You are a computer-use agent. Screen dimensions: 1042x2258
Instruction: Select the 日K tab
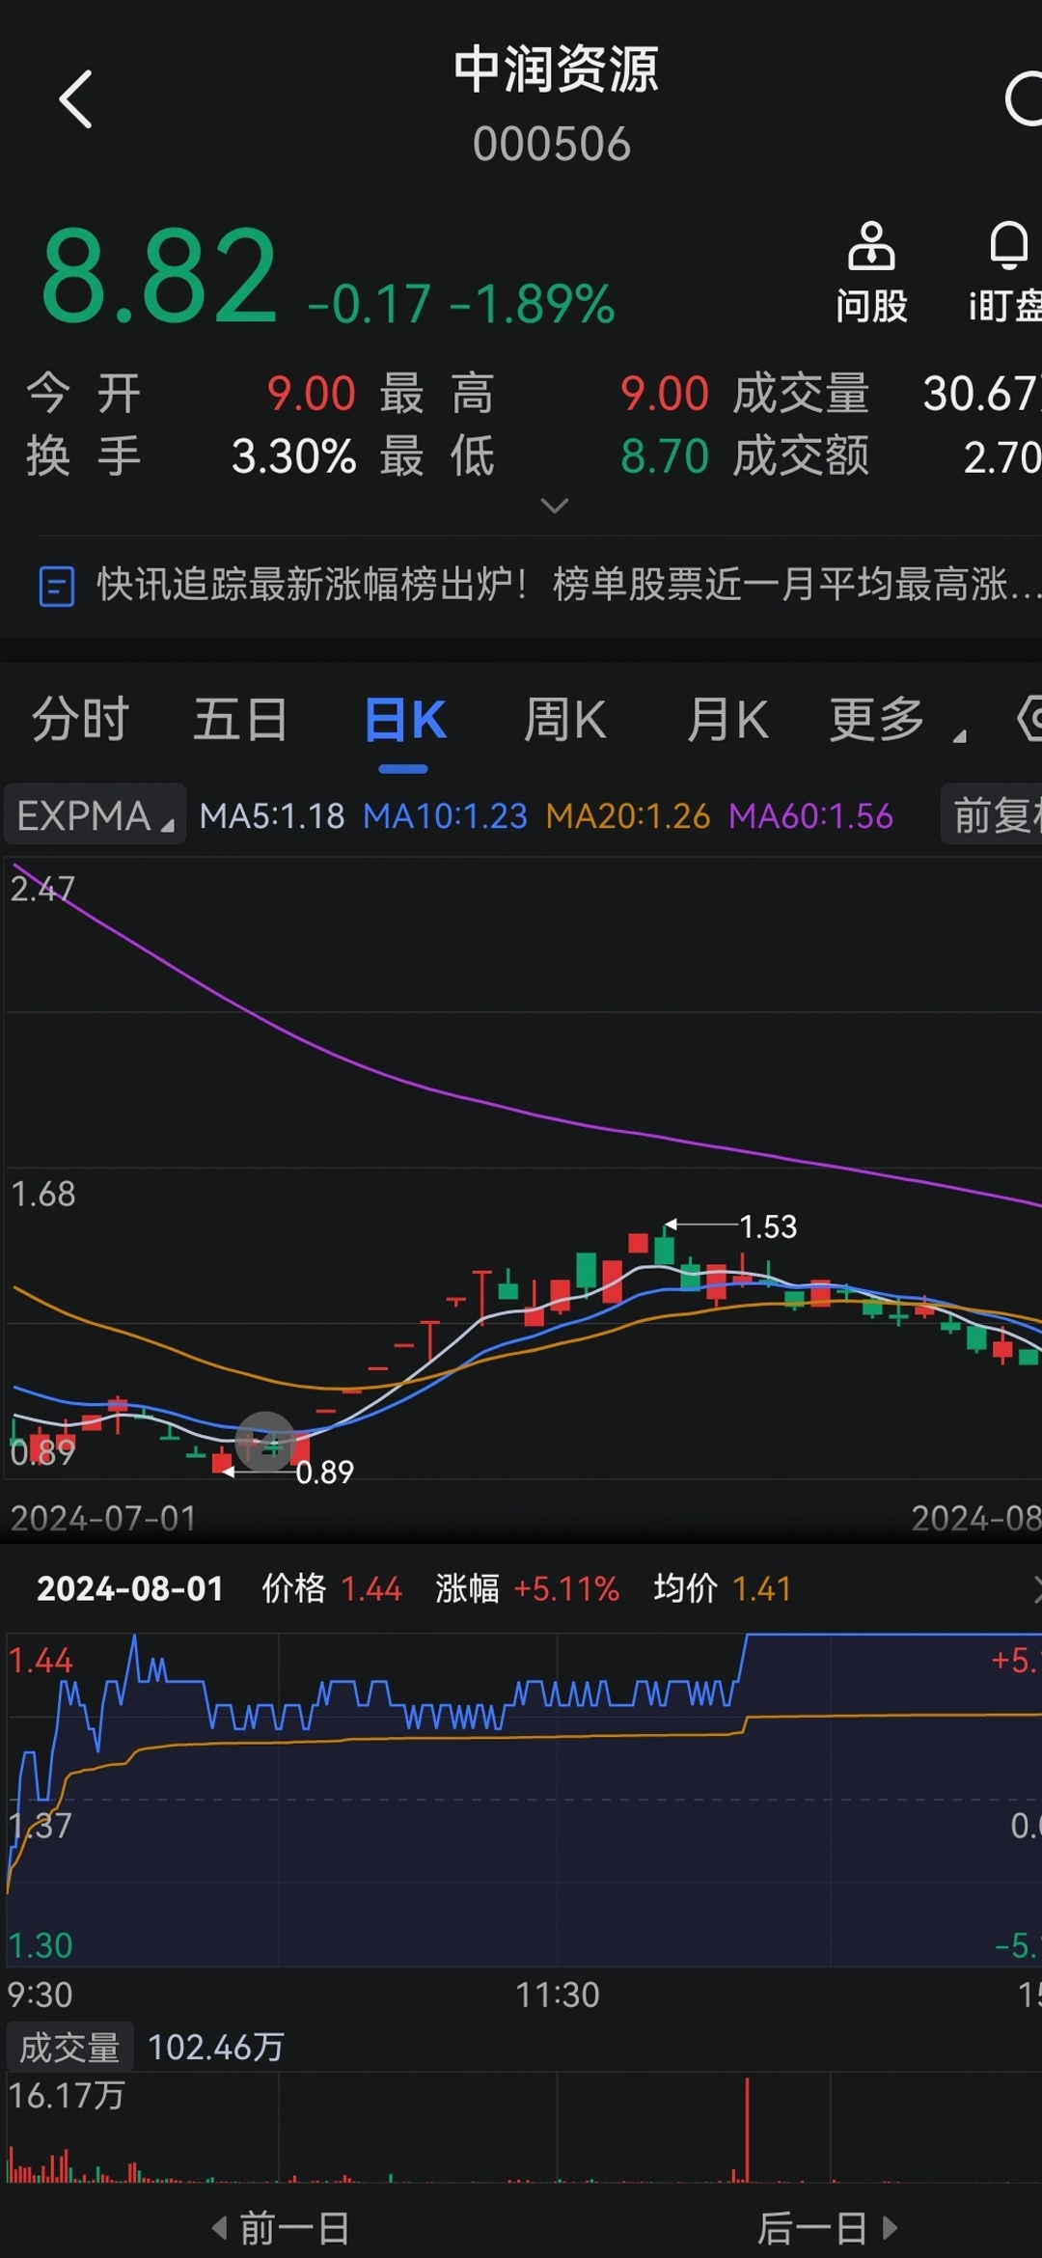coord(405,720)
